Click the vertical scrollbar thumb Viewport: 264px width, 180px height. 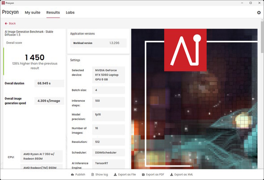tap(262, 37)
